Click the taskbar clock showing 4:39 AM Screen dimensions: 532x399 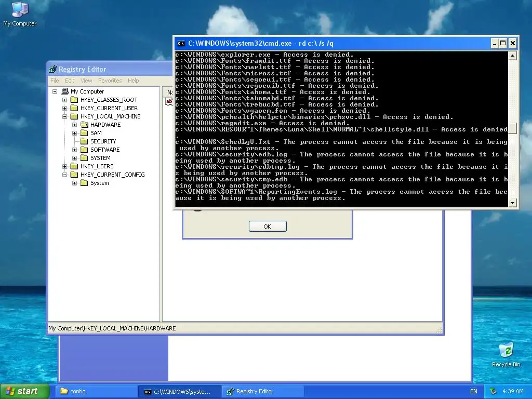coord(513,391)
